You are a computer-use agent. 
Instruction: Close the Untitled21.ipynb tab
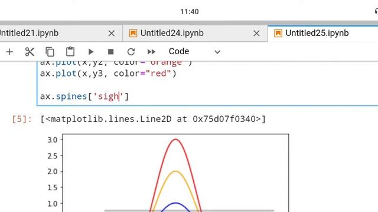point(112,34)
